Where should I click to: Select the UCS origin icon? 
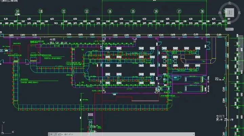[2, 133]
